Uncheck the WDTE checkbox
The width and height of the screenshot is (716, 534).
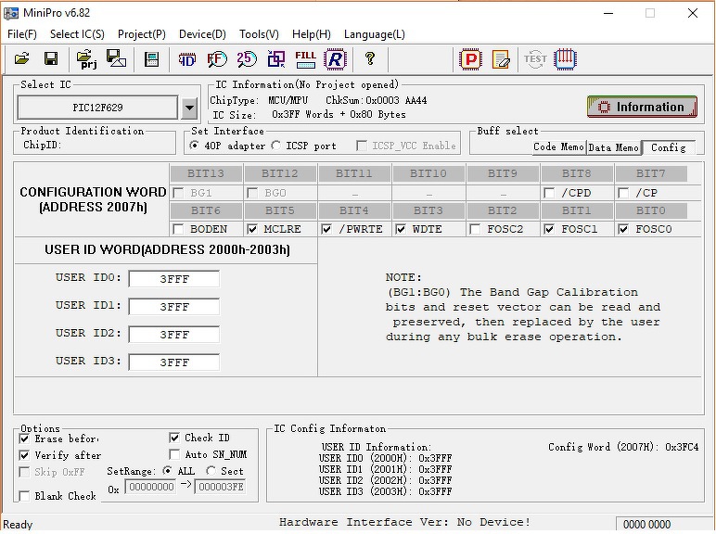click(x=401, y=229)
